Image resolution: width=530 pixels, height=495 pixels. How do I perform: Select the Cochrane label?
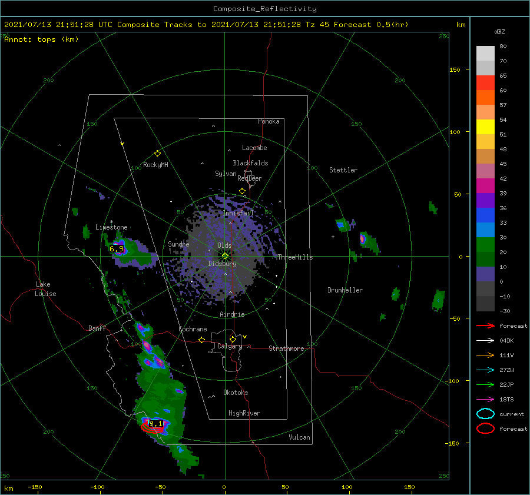click(193, 329)
